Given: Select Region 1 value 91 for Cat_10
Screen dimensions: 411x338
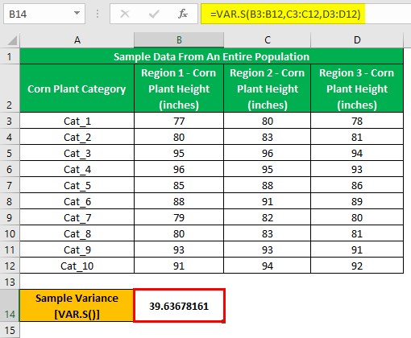Looking at the screenshot, I should [x=179, y=266].
